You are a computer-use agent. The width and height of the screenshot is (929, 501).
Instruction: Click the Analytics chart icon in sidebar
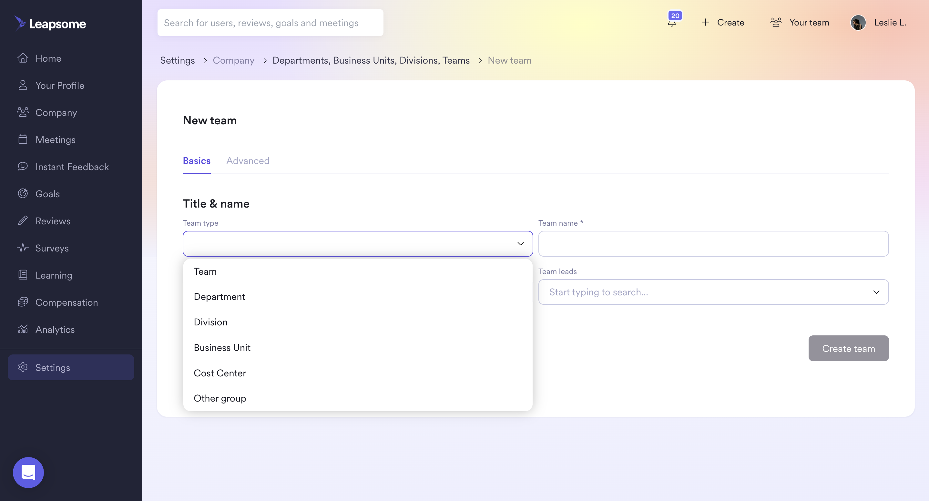click(x=23, y=329)
